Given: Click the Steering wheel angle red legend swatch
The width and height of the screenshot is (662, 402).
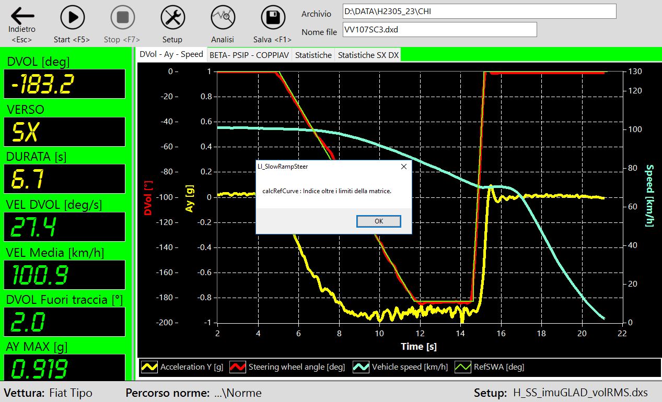Looking at the screenshot, I should (x=238, y=367).
